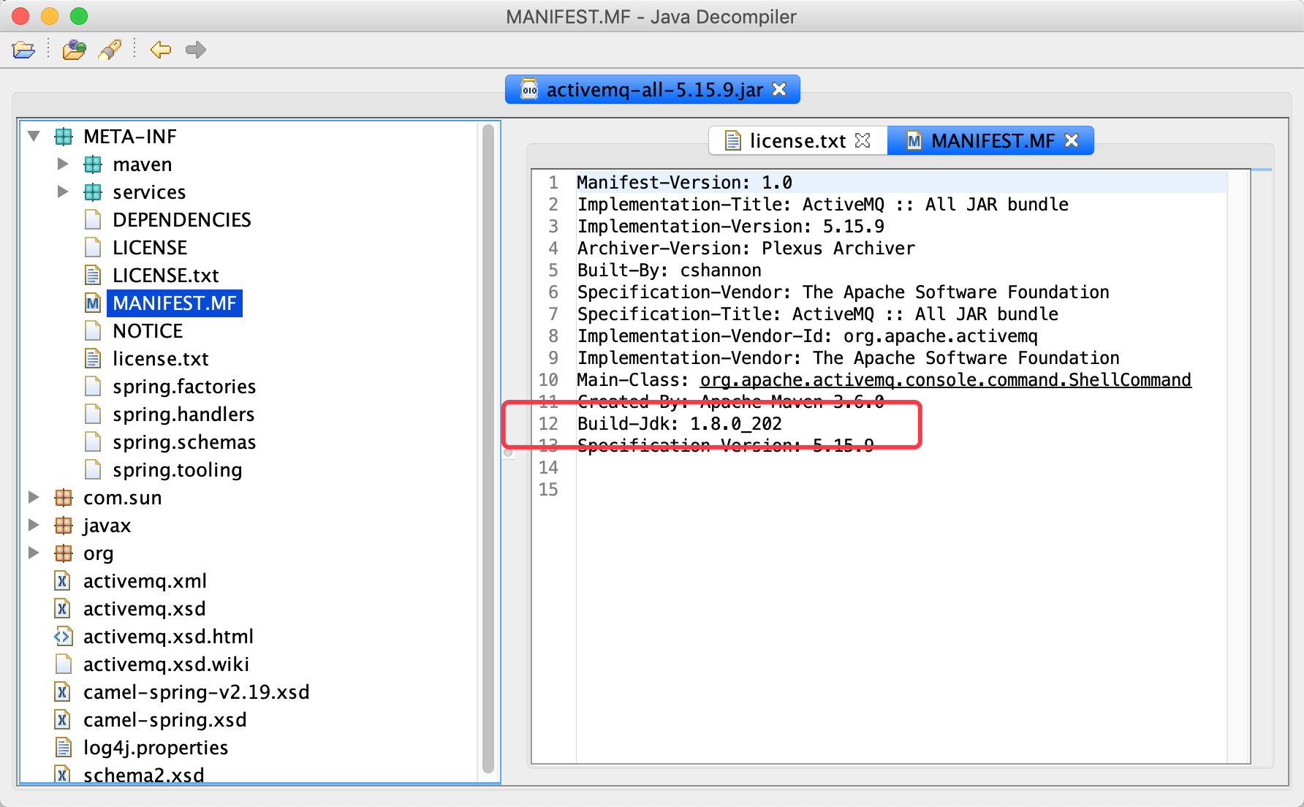Click the license.txt file icon in tree
The height and width of the screenshot is (807, 1304).
click(93, 359)
